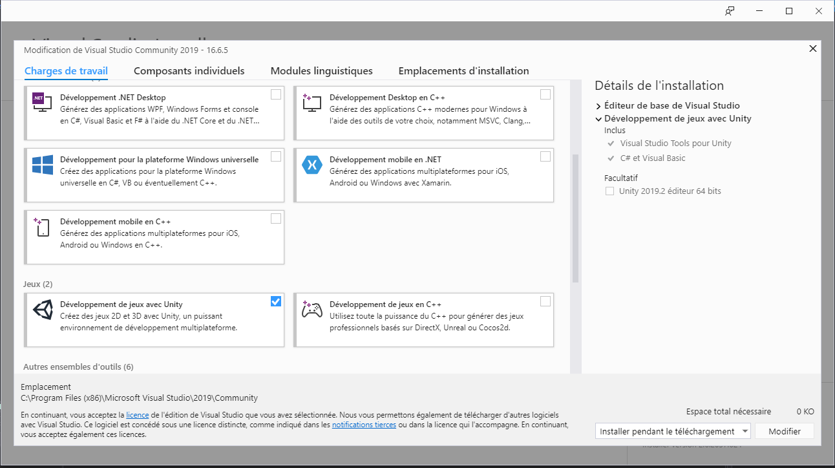Select the gamepad icon for C++ game development

pos(312,310)
